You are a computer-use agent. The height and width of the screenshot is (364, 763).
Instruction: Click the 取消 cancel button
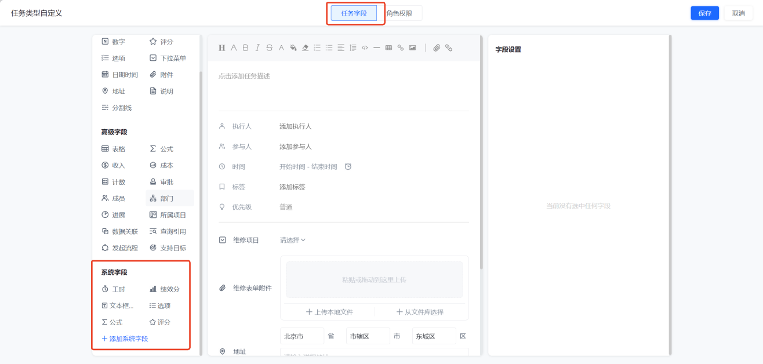[738, 13]
